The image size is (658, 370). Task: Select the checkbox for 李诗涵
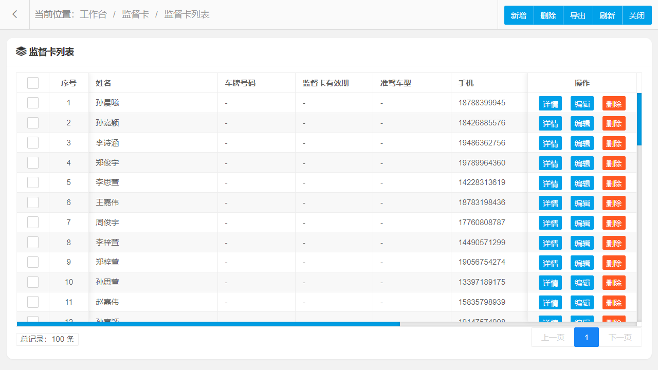33,143
